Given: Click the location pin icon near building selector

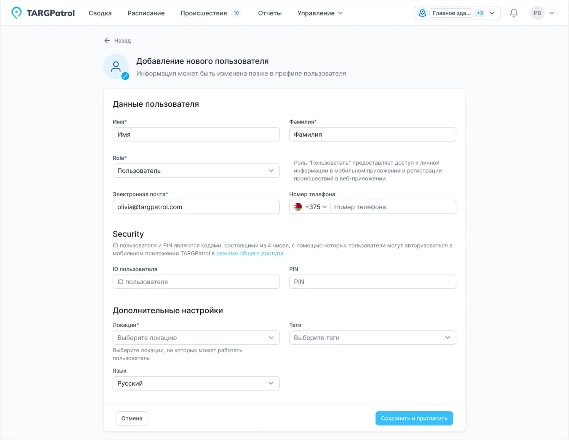Looking at the screenshot, I should (422, 13).
